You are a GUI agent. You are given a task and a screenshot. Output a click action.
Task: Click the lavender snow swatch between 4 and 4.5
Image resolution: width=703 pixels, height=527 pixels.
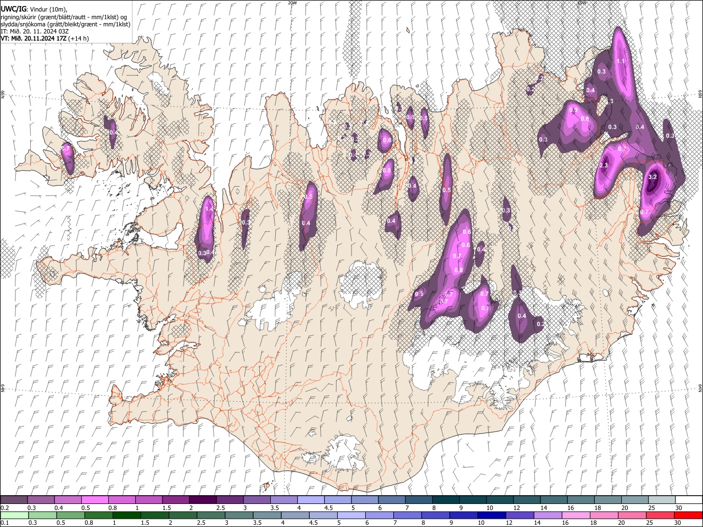pos(310,500)
